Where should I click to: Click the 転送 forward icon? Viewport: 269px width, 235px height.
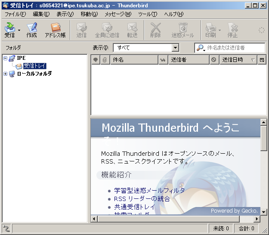point(132,30)
